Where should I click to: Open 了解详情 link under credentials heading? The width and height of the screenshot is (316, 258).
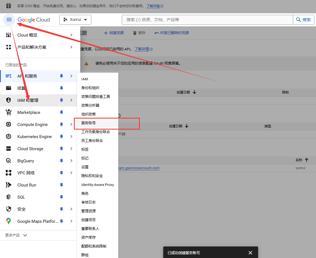click(143, 49)
